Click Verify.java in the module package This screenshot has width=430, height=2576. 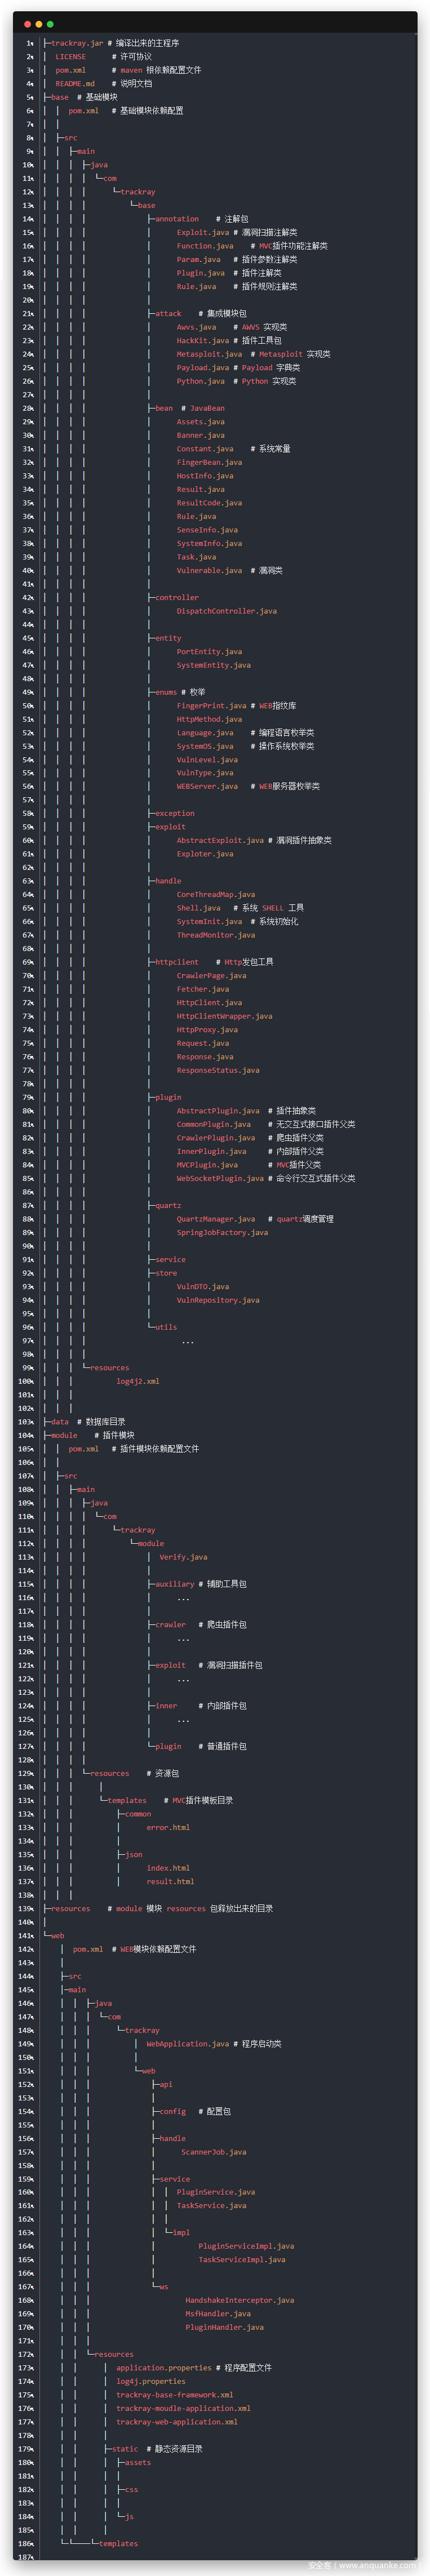tap(183, 1557)
